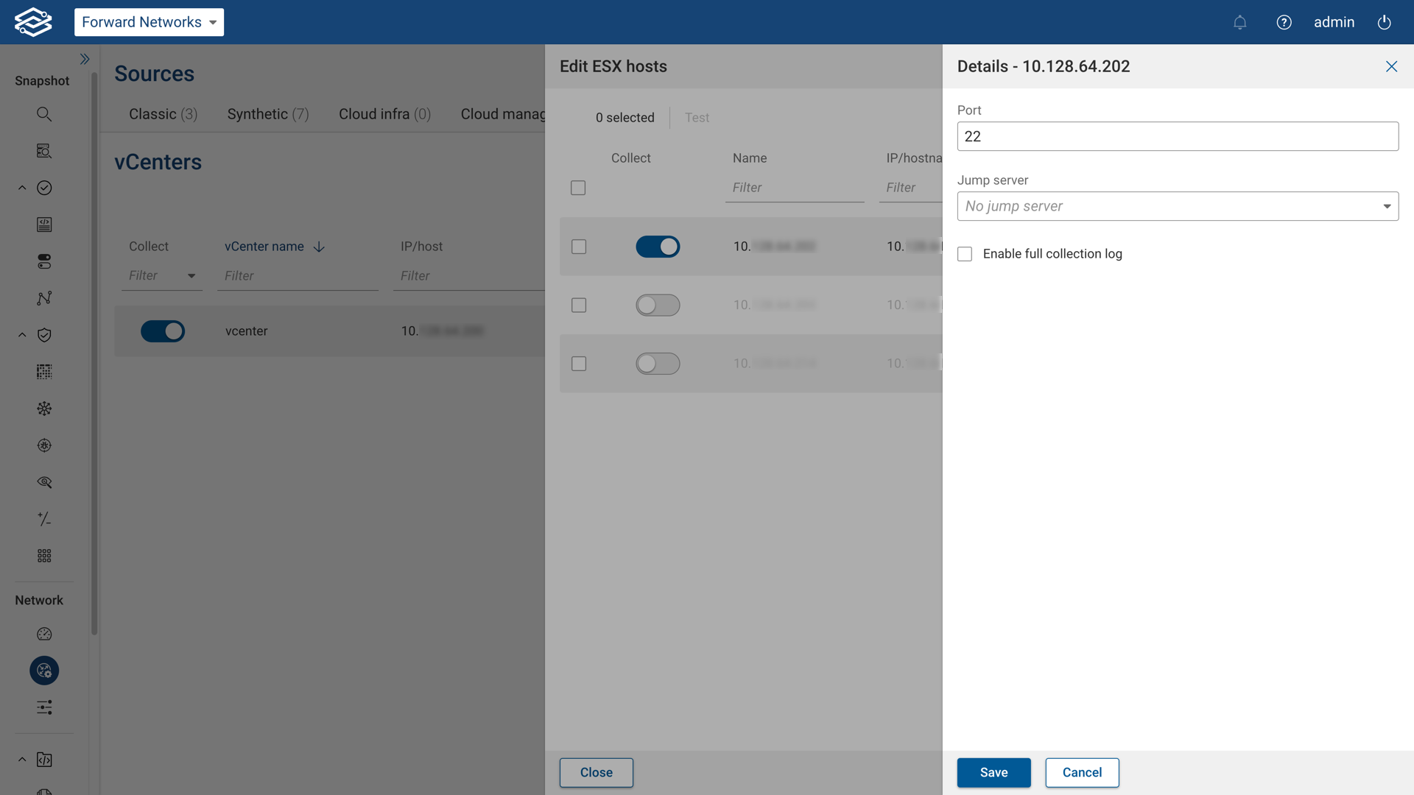Open the eye with magnifier inspection icon
The width and height of the screenshot is (1414, 795).
coord(44,482)
